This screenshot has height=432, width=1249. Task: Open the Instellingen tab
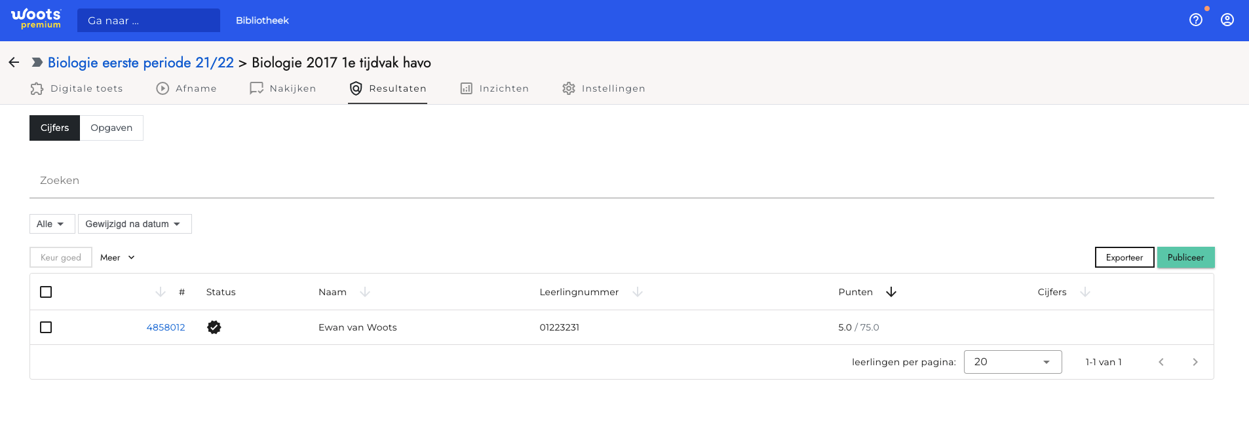(x=604, y=88)
